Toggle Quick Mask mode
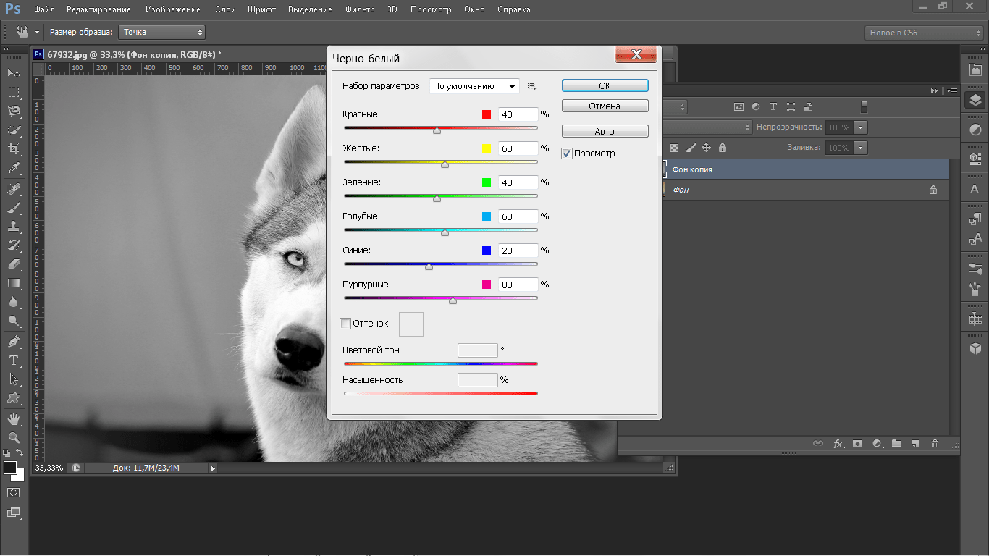Image resolution: width=989 pixels, height=556 pixels. click(14, 492)
